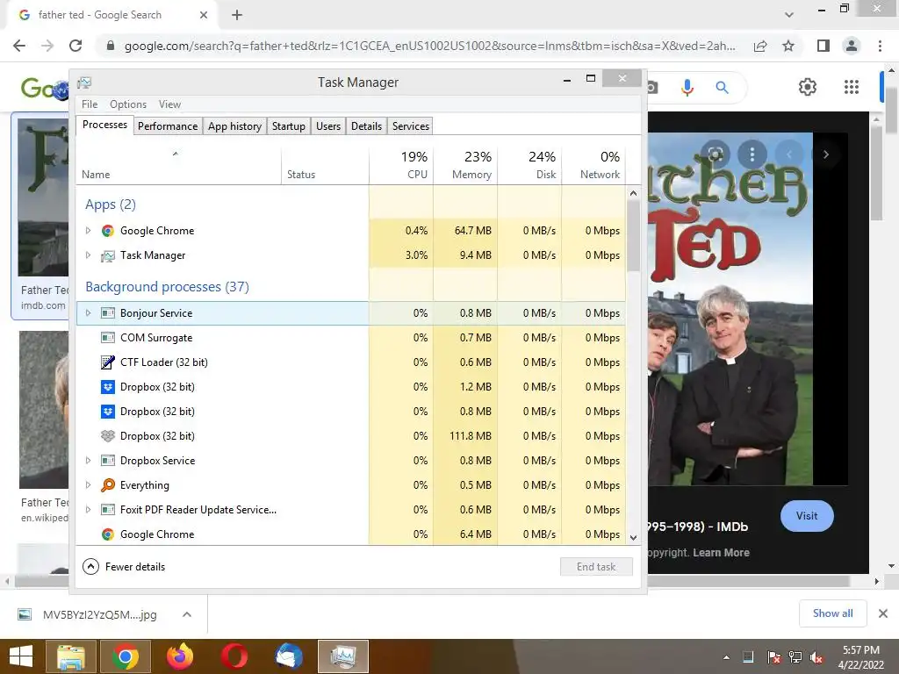
Task: Open a new Chrome tab
Action: (x=237, y=15)
